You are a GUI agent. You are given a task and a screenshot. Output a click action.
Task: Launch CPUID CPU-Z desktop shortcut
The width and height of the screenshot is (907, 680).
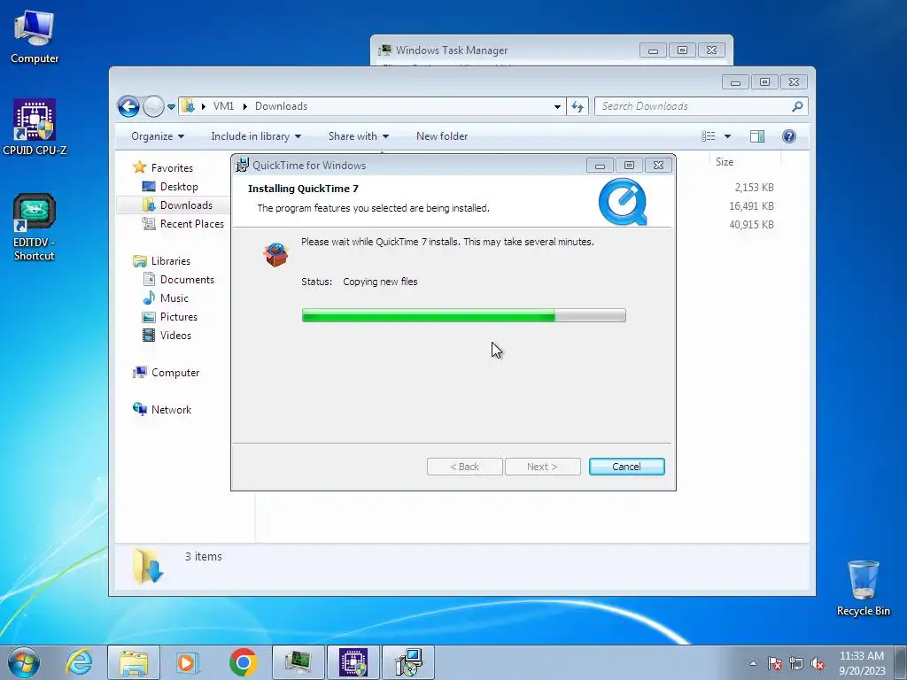click(x=35, y=127)
